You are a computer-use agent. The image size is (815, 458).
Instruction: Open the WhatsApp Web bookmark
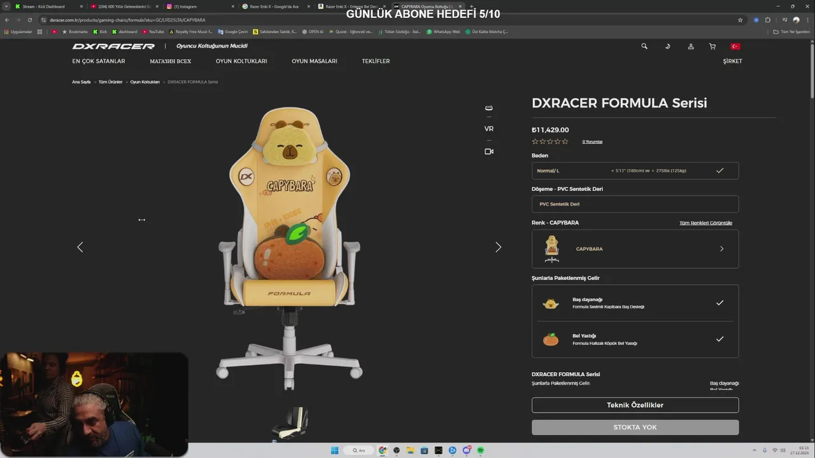click(444, 31)
